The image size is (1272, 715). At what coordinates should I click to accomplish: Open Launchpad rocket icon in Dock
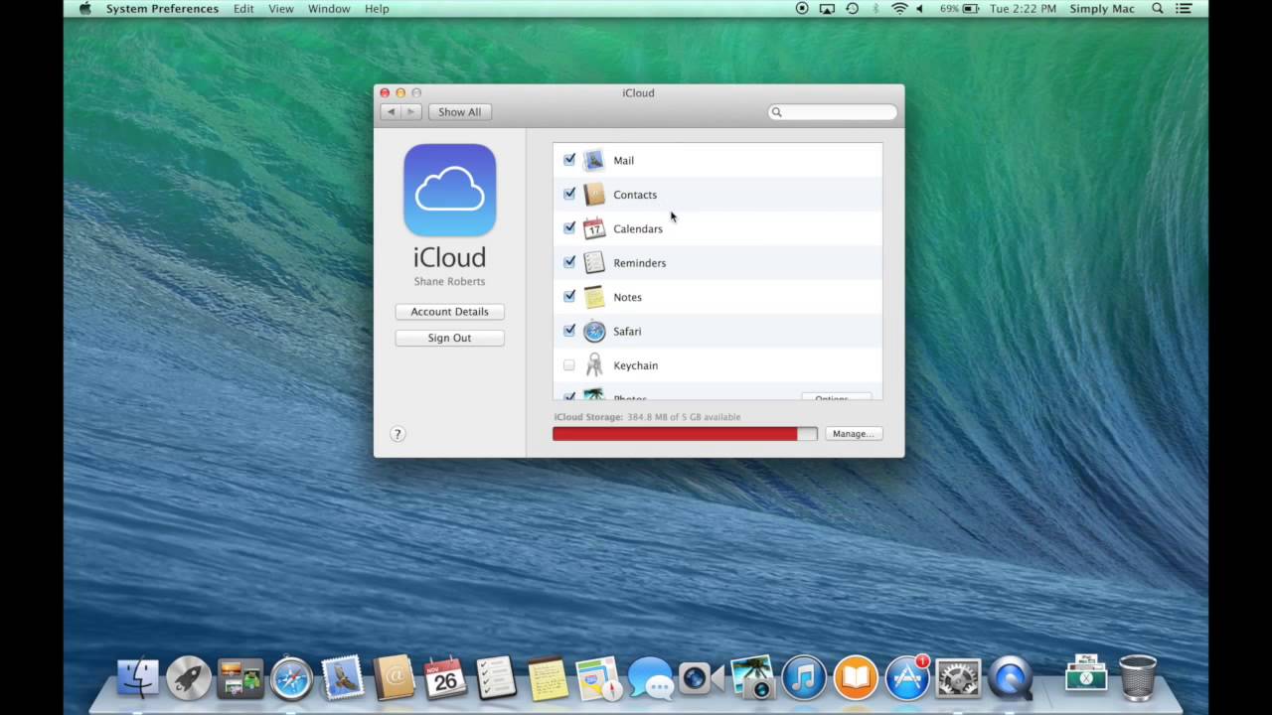pos(188,678)
